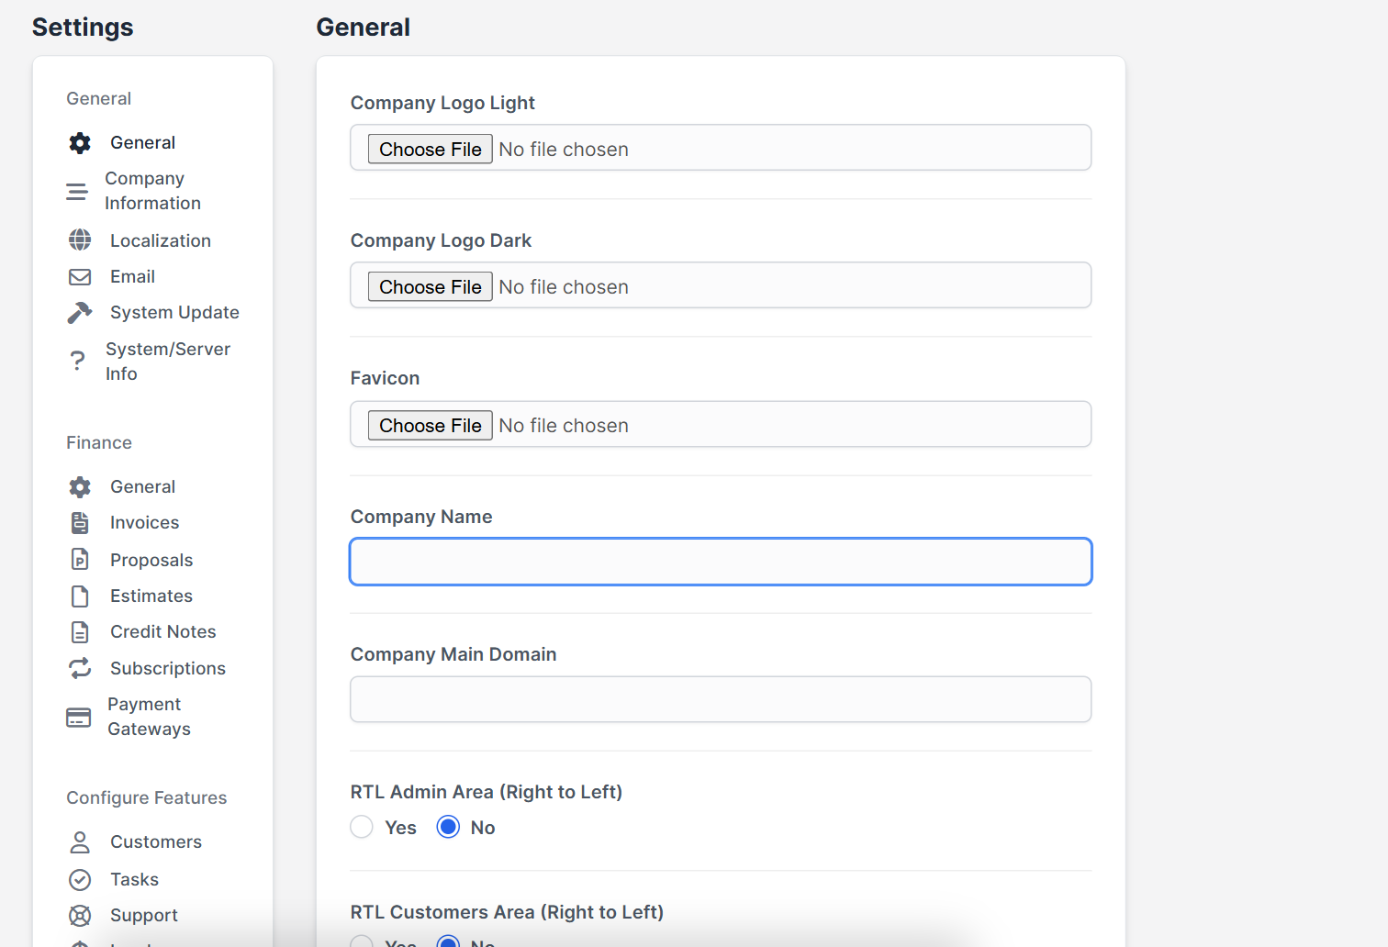
Task: Open Customers feature settings
Action: [x=156, y=841]
